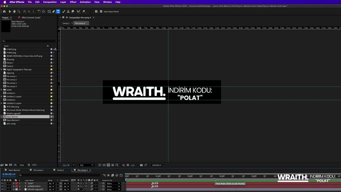Viewport: 341px width, 192px height.
Task: Select the Pen tool
Action: (54, 11)
